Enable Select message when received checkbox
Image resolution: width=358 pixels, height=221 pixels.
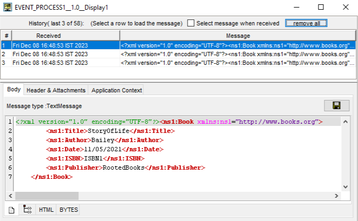click(191, 23)
